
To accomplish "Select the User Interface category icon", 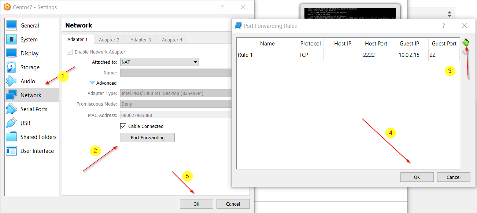I will (11, 151).
